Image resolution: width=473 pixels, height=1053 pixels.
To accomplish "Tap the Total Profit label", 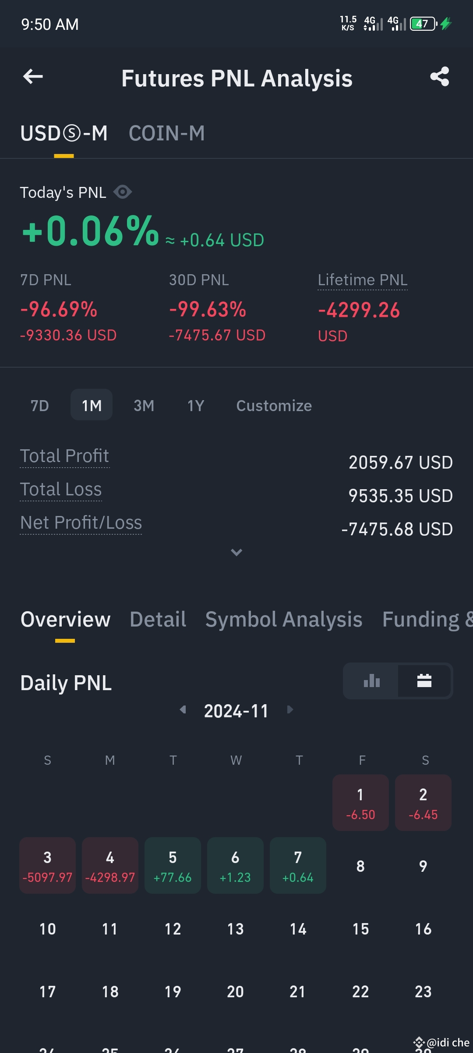I will (x=65, y=456).
